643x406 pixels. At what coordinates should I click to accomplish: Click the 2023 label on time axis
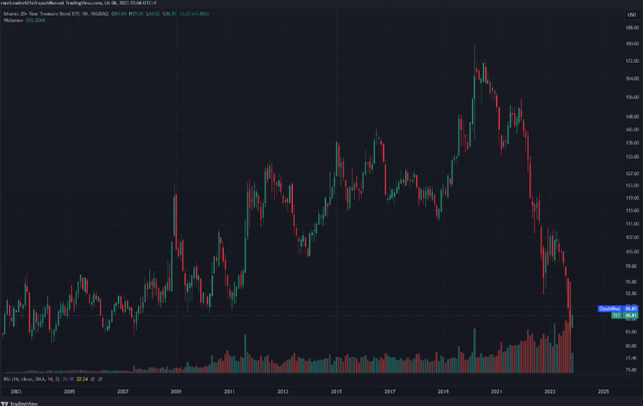(x=550, y=392)
